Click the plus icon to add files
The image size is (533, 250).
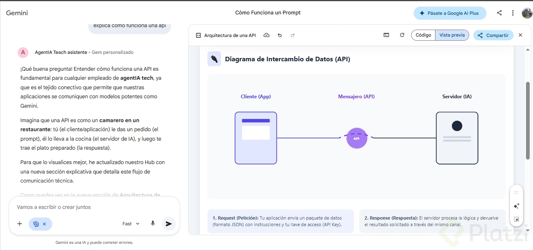point(19,224)
